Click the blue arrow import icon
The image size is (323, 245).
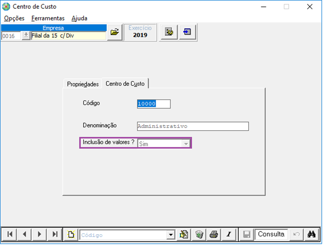tap(187, 32)
